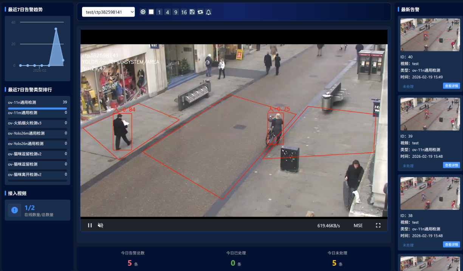Click the 619.46KB/s bitrate readout
This screenshot has height=271, width=463.
pos(328,226)
